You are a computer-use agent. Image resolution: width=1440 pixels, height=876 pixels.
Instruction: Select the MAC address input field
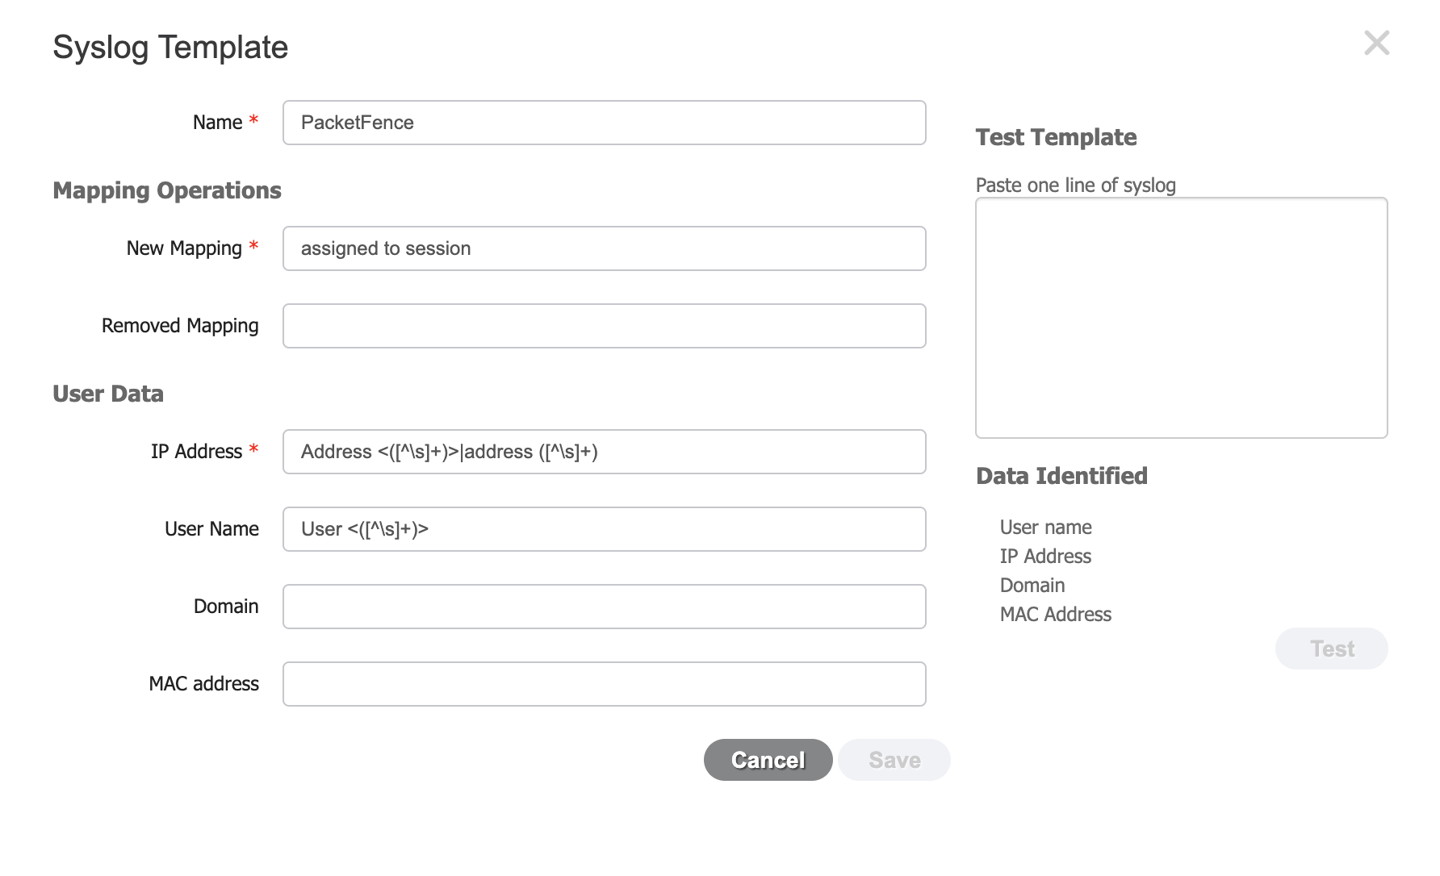(x=604, y=684)
